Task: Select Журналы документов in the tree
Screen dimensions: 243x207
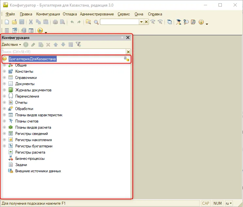Action: [33, 90]
